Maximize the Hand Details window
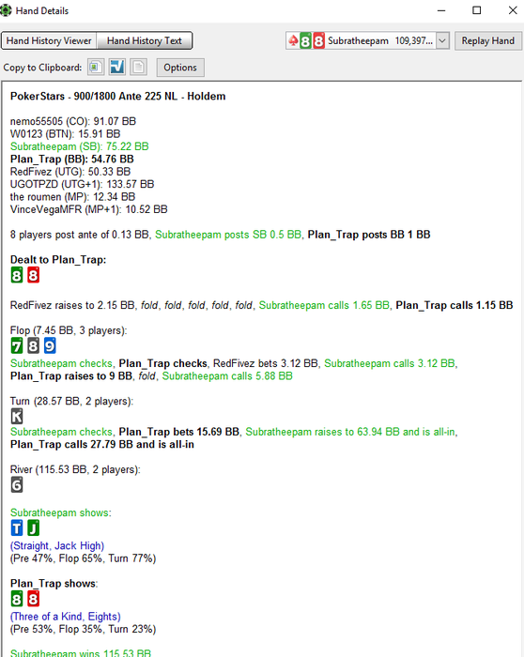Viewport: 524px width, 657px height. pyautogui.click(x=477, y=10)
